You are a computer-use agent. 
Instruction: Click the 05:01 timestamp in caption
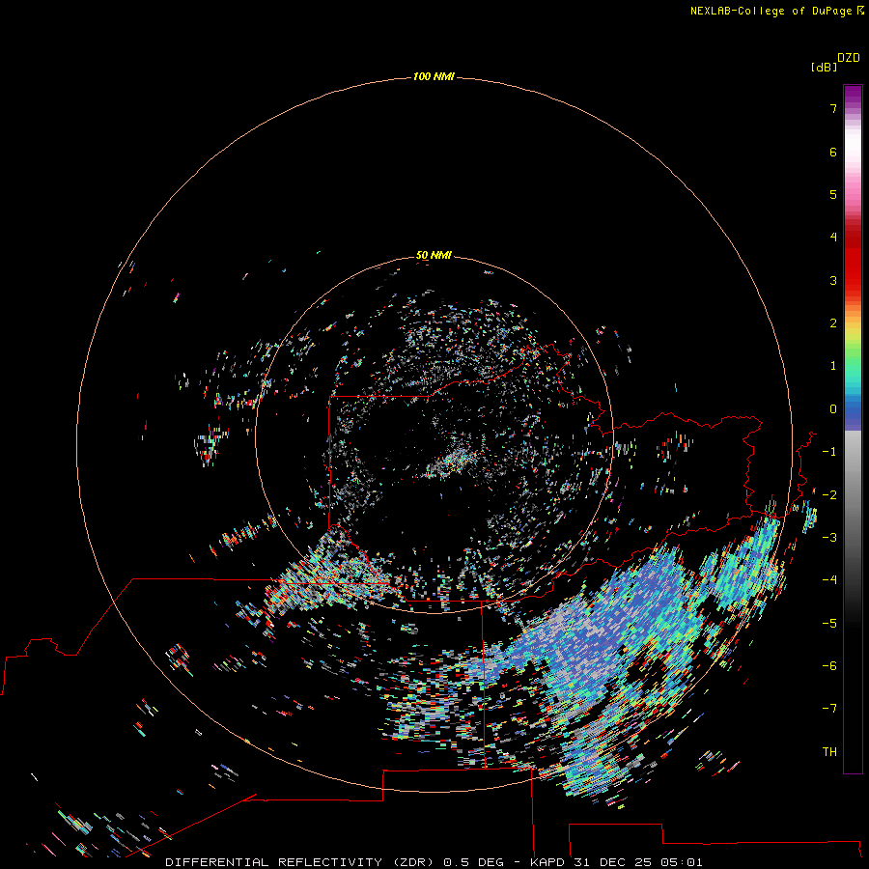click(x=681, y=862)
